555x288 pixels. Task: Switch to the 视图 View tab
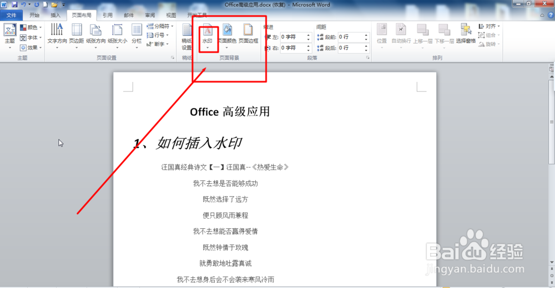point(171,15)
